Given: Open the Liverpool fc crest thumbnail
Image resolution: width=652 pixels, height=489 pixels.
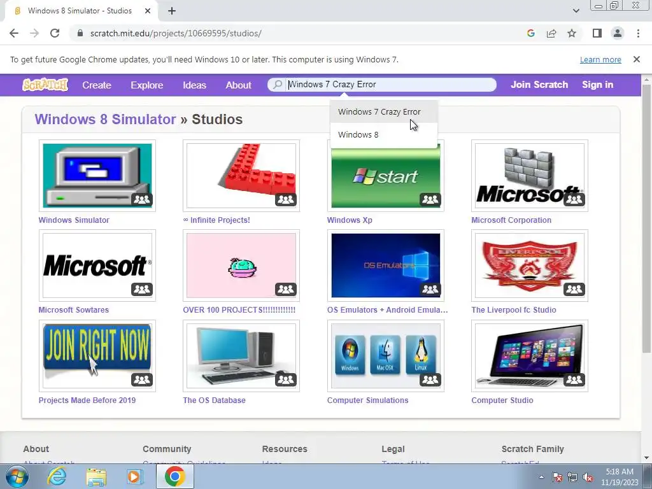Looking at the screenshot, I should coord(530,266).
